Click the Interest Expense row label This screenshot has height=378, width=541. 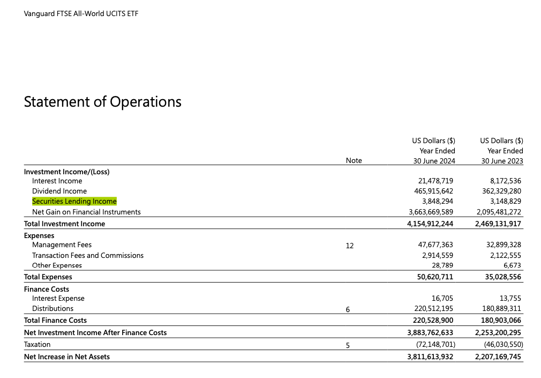pos(58,299)
